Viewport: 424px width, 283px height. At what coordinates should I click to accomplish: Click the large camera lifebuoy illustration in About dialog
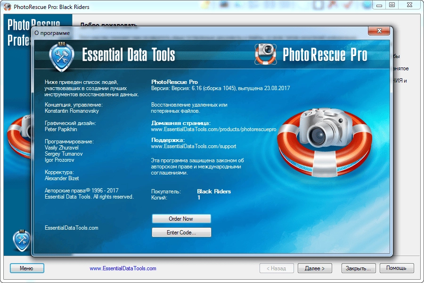pos(325,142)
